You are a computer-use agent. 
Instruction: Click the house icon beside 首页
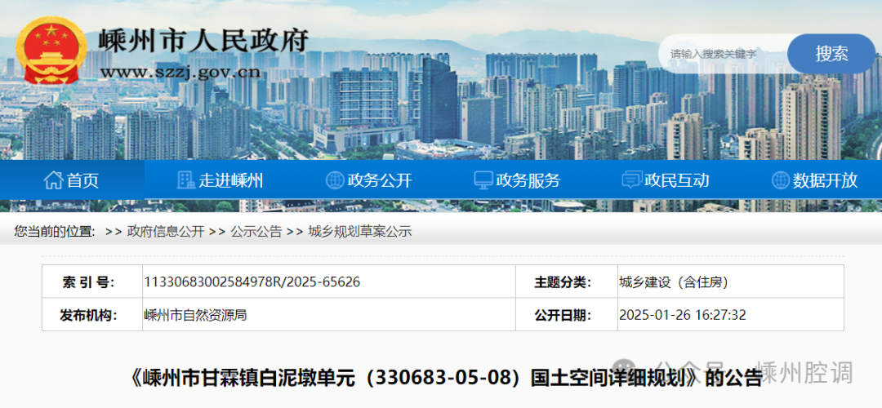click(53, 180)
